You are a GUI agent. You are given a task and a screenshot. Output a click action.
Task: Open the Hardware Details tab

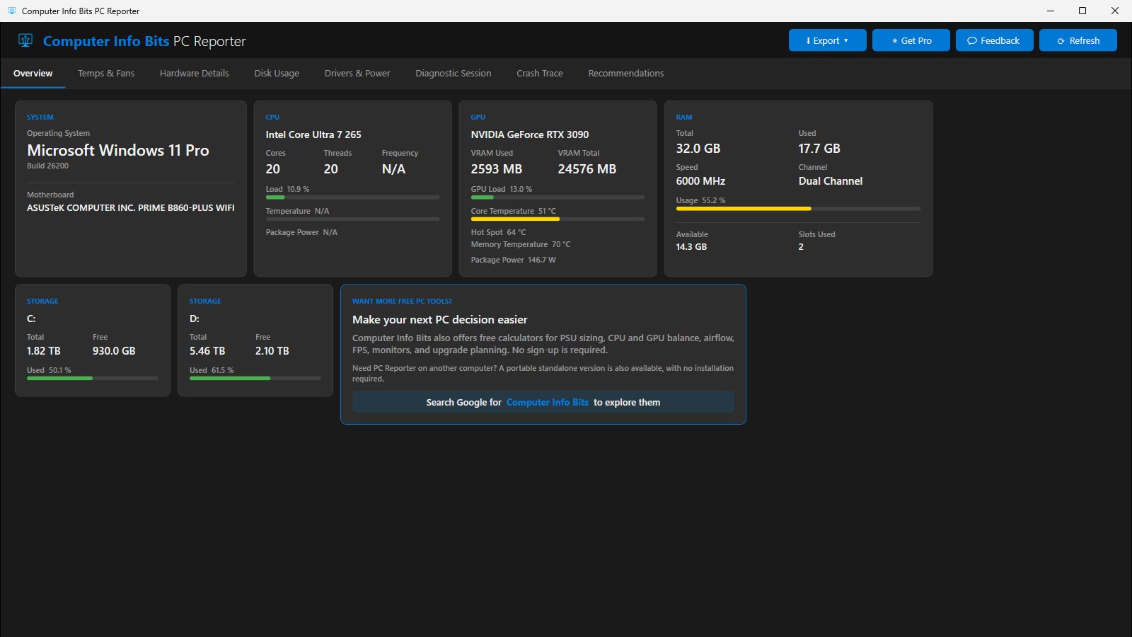coord(195,74)
